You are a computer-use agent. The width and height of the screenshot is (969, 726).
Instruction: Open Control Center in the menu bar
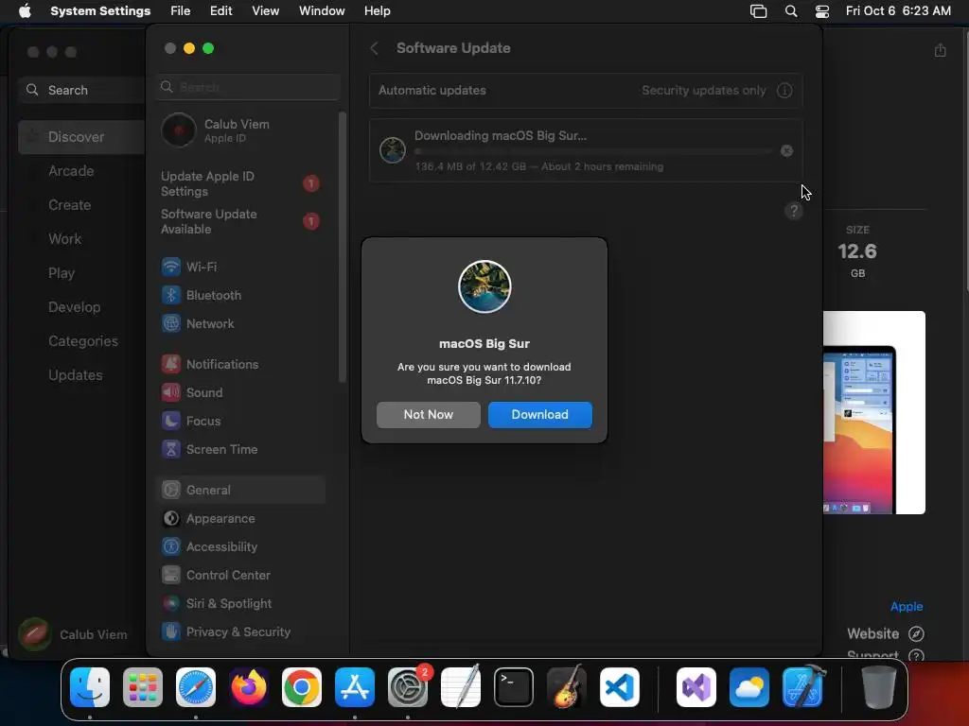tap(822, 11)
